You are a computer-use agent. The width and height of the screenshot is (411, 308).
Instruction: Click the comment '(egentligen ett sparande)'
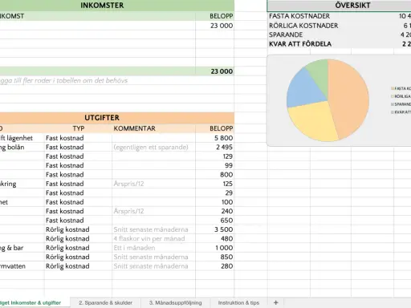(151, 147)
